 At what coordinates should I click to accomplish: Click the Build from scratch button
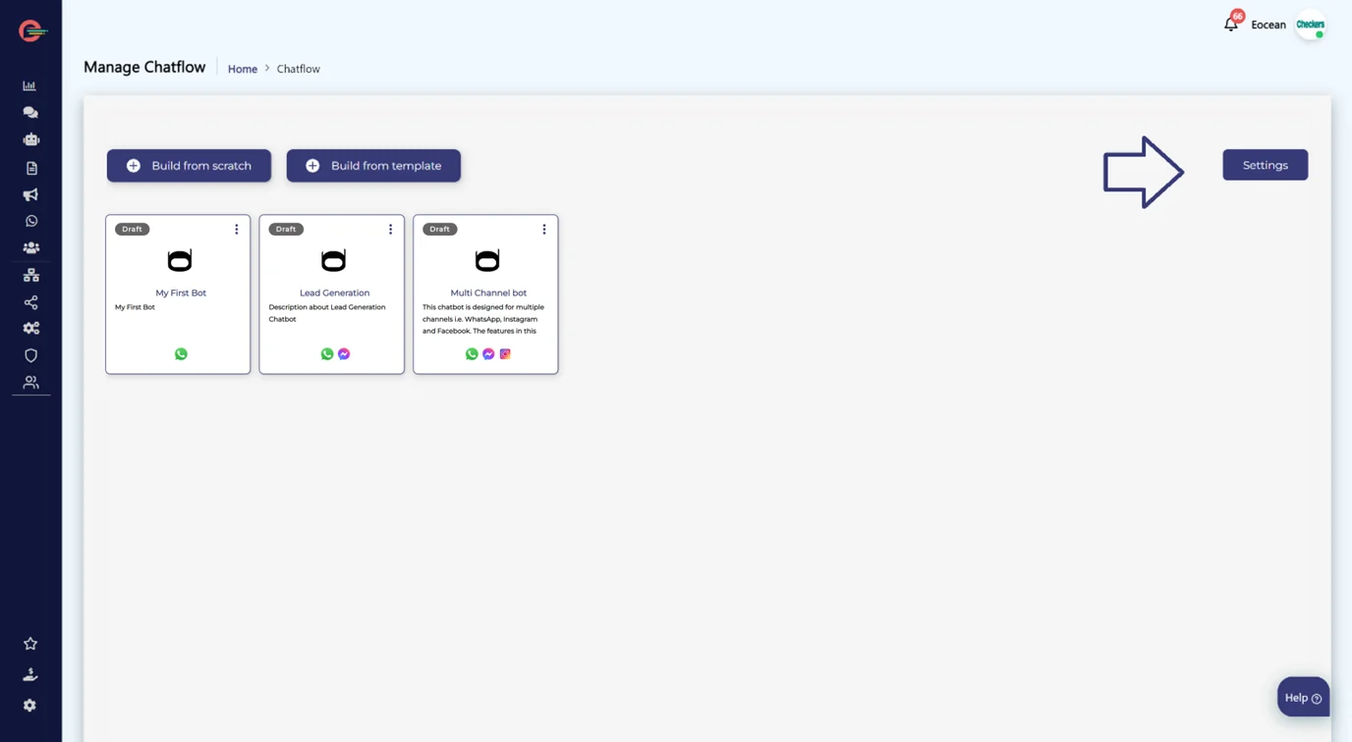[x=189, y=166]
